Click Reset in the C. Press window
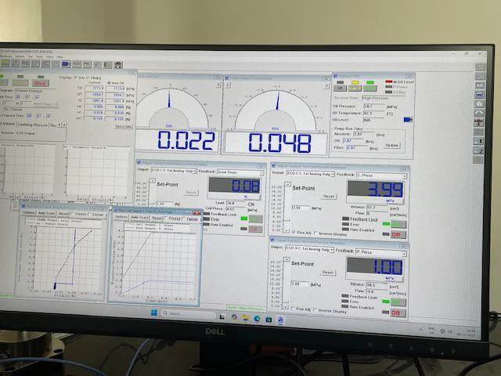Viewport: 501px width, 376px height. 328,197
